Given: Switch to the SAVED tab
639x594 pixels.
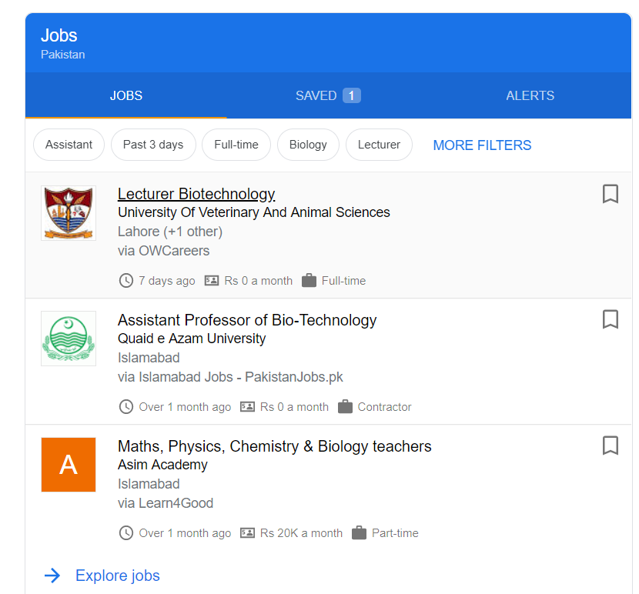Looking at the screenshot, I should point(327,96).
